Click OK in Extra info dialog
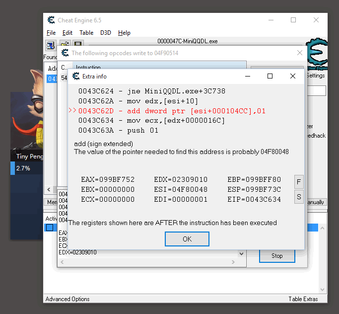Image resolution: width=339 pixels, height=314 pixels. [x=187, y=239]
